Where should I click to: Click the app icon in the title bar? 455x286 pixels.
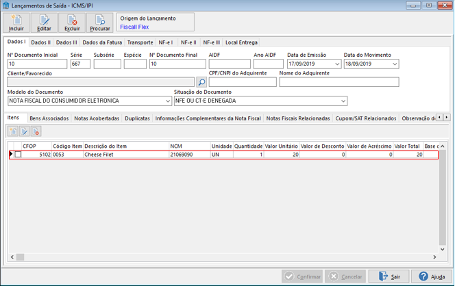pos(5,5)
